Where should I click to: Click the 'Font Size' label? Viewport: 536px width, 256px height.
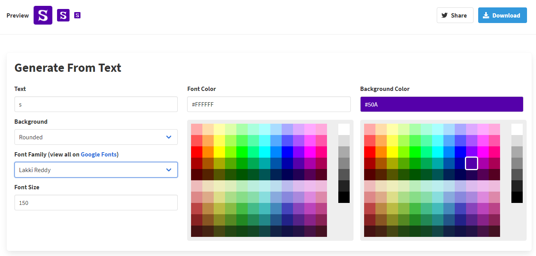click(x=27, y=187)
